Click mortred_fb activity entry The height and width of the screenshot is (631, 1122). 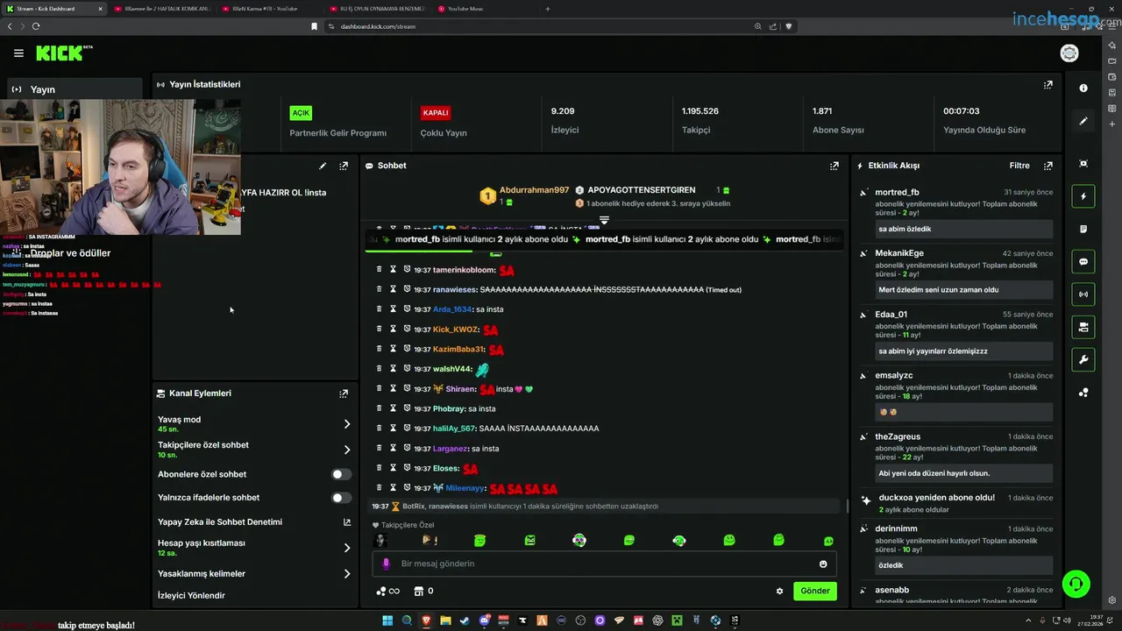point(958,213)
